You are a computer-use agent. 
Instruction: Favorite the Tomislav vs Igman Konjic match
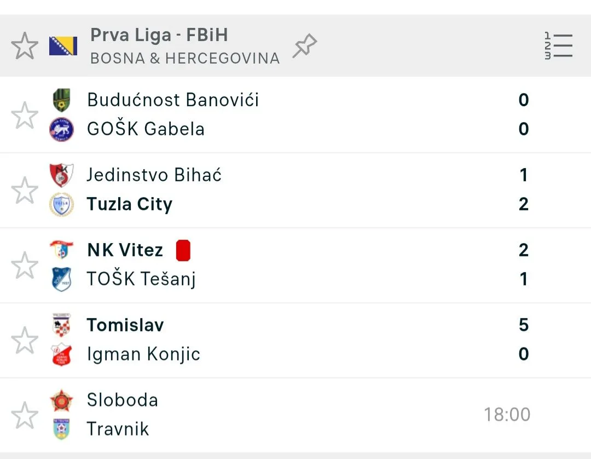pos(25,340)
